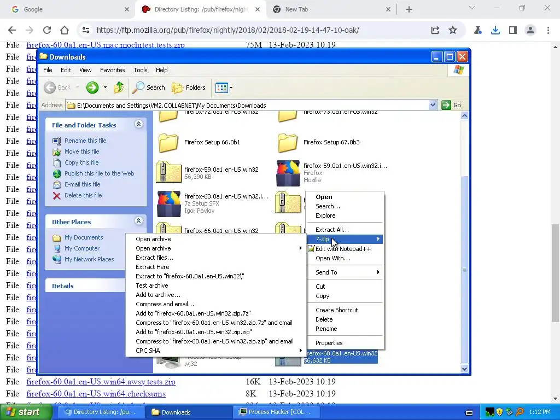Select the Firefox Setup 66.0b1 folder icon
The image size is (560, 420).
(x=168, y=143)
